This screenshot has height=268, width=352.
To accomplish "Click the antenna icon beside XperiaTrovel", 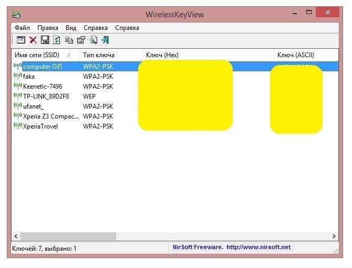I will pos(18,126).
